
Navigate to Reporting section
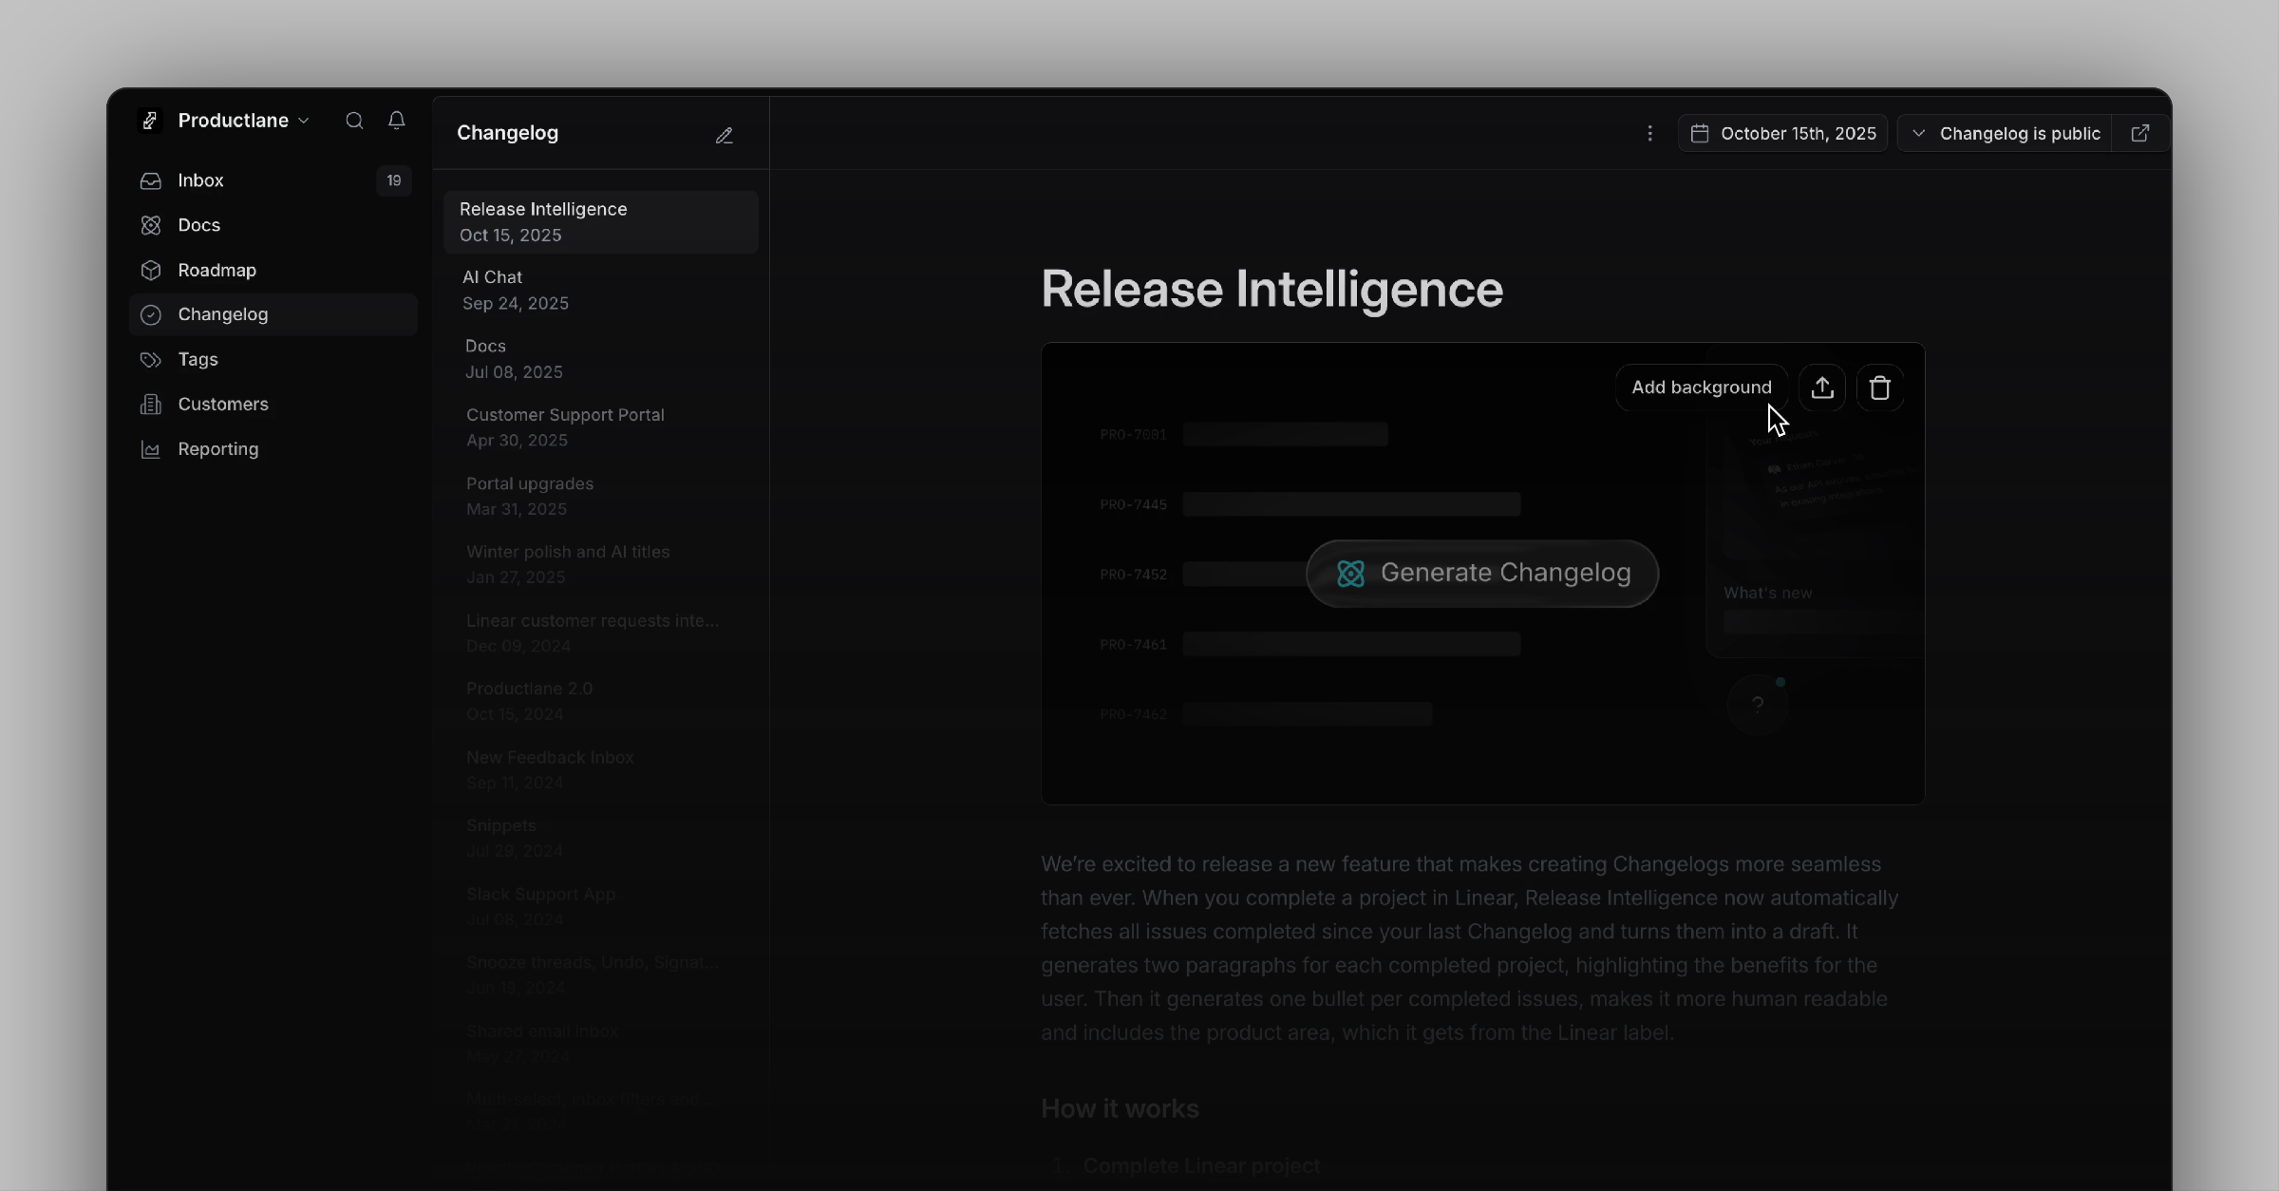(217, 449)
